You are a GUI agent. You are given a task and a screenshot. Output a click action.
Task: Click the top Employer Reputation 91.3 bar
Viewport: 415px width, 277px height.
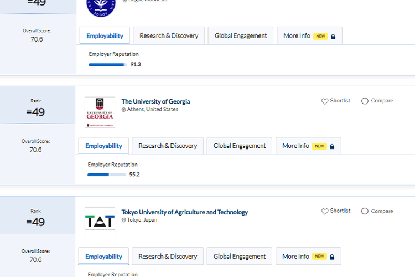[107, 65]
